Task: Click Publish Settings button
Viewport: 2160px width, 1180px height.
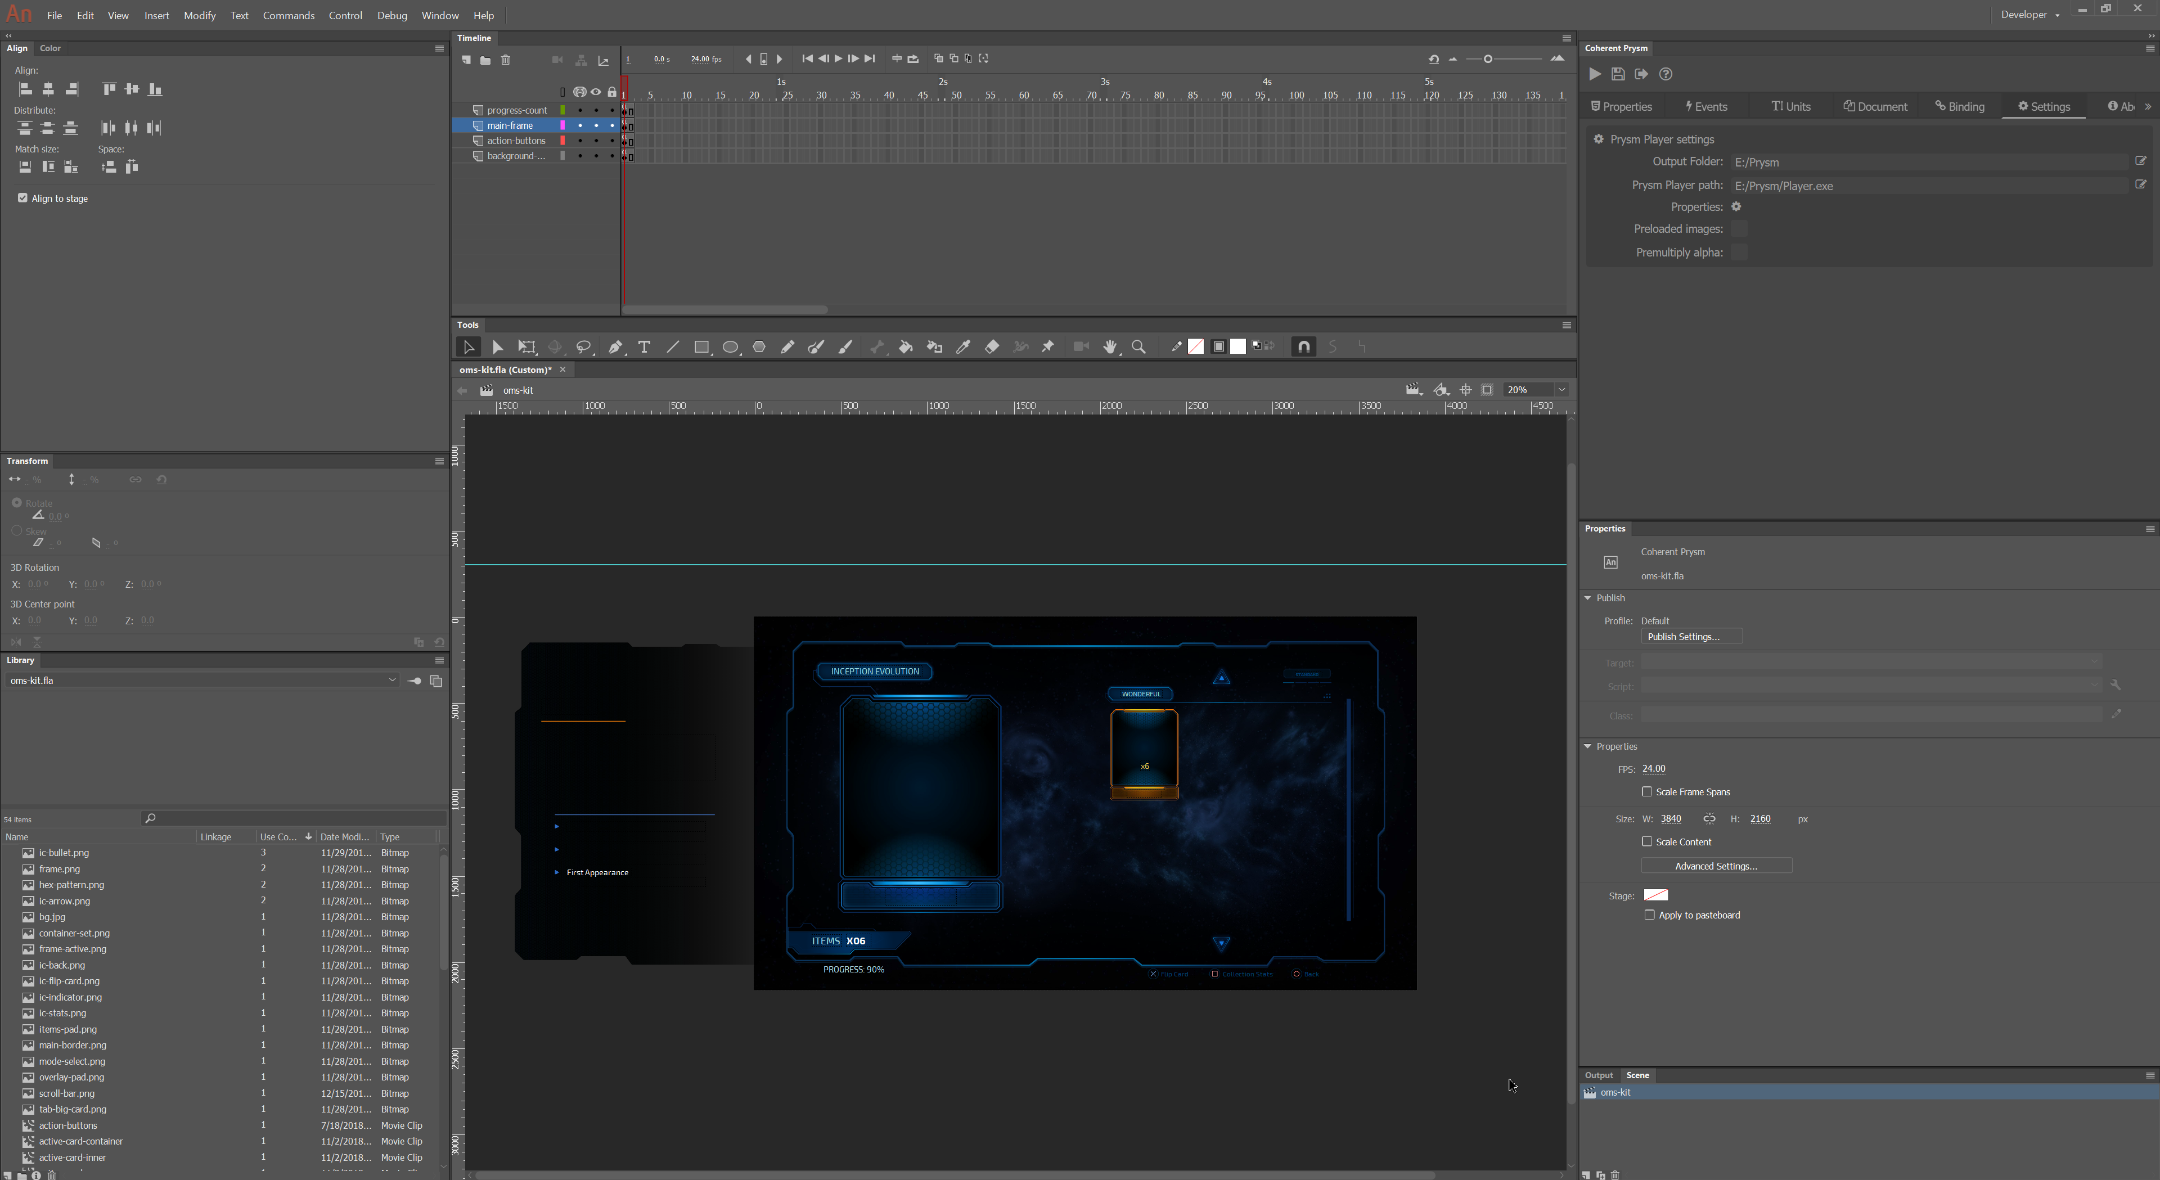Action: click(1691, 637)
